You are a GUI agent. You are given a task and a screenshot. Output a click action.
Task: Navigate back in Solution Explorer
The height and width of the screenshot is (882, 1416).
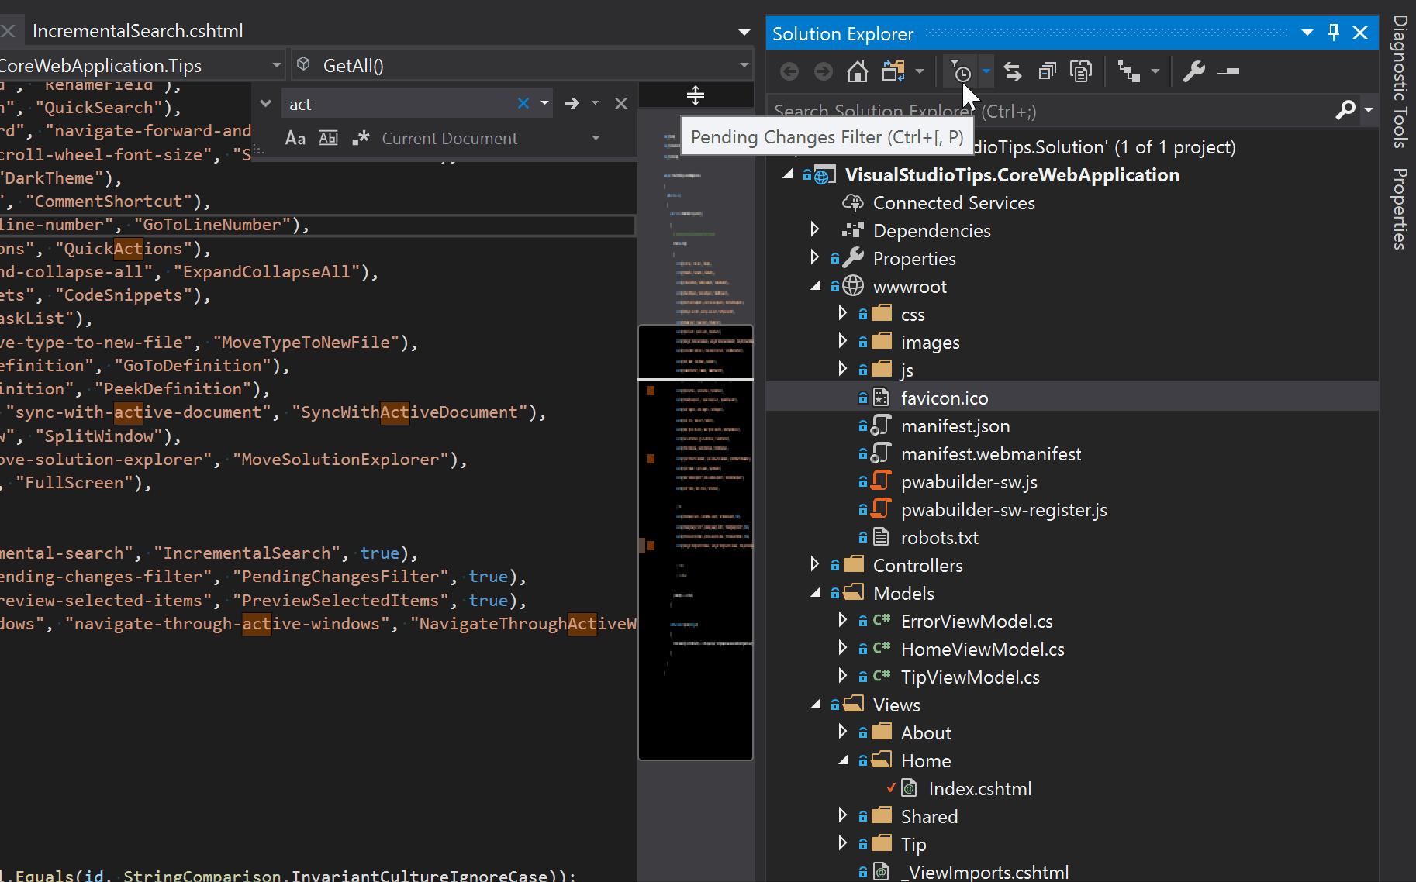tap(789, 71)
